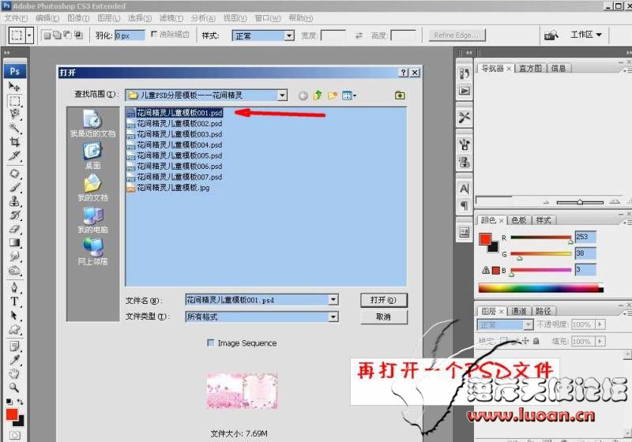Open the Filter menu

pos(171,18)
